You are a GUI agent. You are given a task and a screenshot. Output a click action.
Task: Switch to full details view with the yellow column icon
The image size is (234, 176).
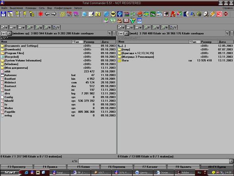[x=25, y=14]
